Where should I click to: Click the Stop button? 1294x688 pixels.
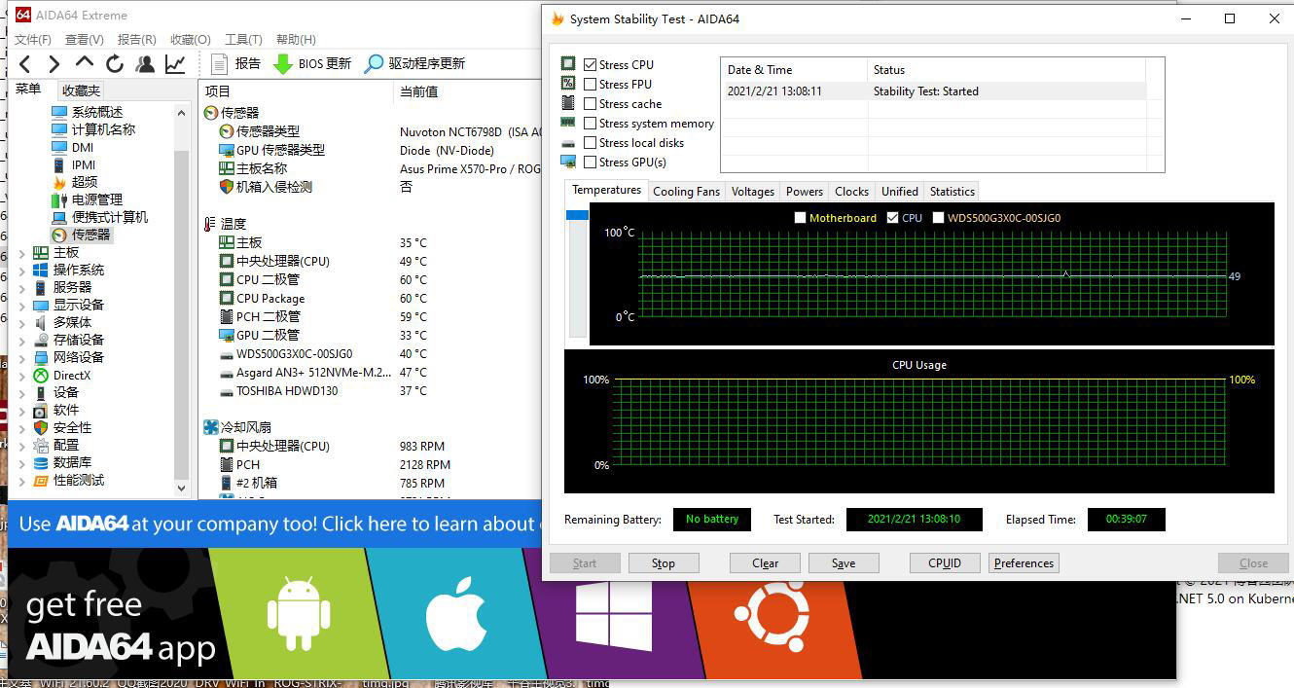click(x=663, y=563)
